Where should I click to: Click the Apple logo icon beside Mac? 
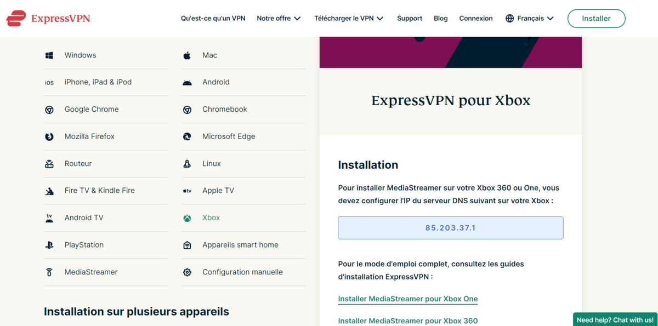click(187, 55)
